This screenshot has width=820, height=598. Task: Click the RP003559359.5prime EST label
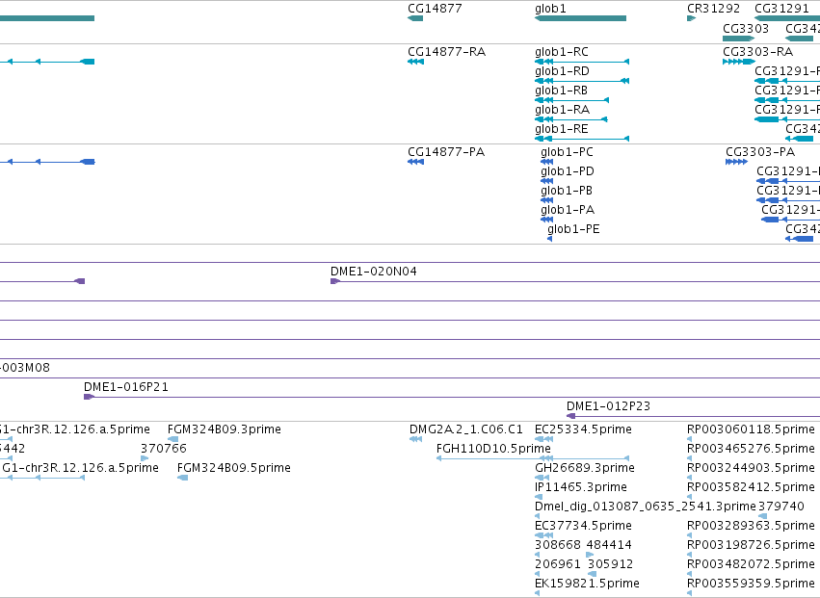[751, 584]
